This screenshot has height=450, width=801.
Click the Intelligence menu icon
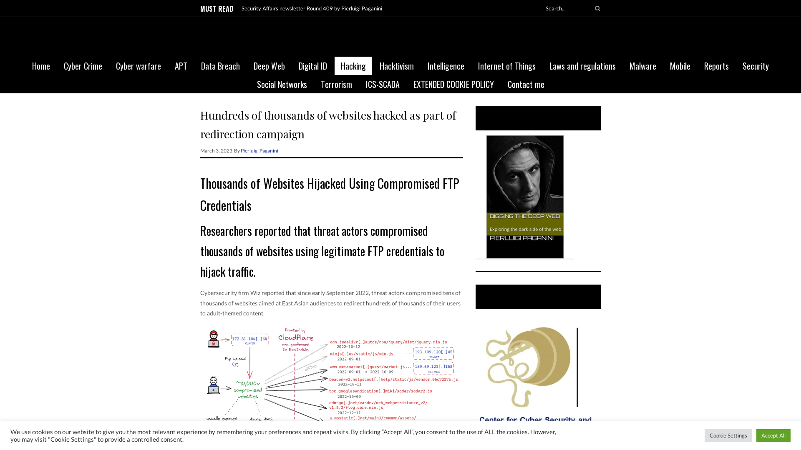[446, 66]
